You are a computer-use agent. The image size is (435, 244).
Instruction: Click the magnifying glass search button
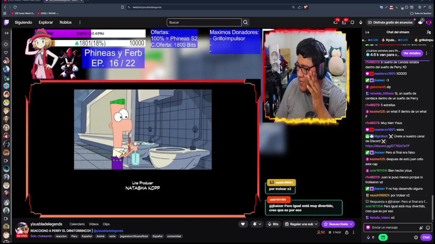[245, 22]
